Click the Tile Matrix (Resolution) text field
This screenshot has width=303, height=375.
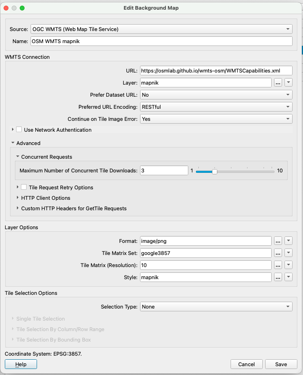coord(206,265)
